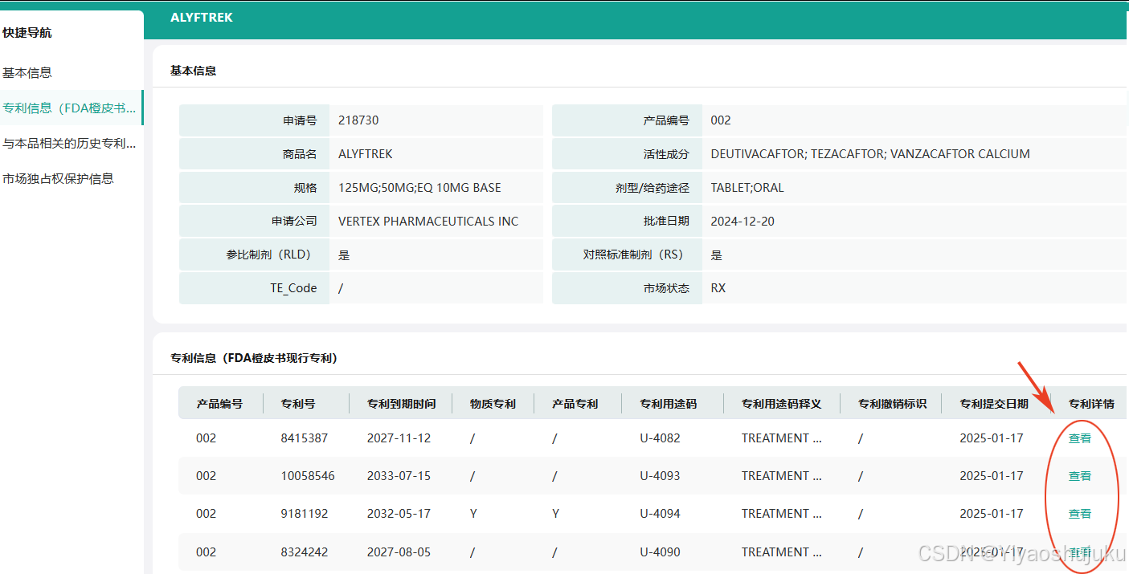Click the ALYFTREK page header title

tap(202, 18)
